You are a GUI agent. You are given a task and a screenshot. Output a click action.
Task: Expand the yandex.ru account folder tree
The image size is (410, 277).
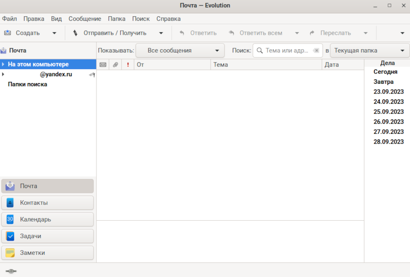3,74
